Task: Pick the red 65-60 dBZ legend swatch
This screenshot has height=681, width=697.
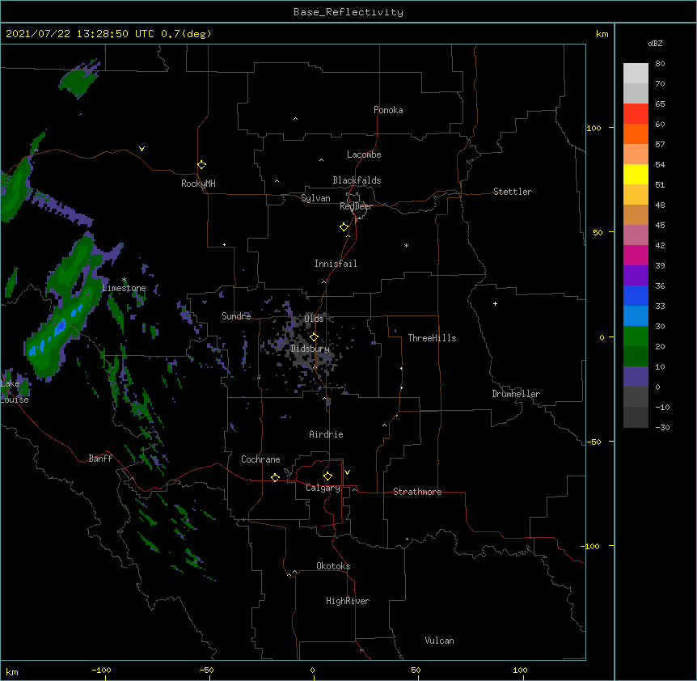Action: pyautogui.click(x=636, y=114)
